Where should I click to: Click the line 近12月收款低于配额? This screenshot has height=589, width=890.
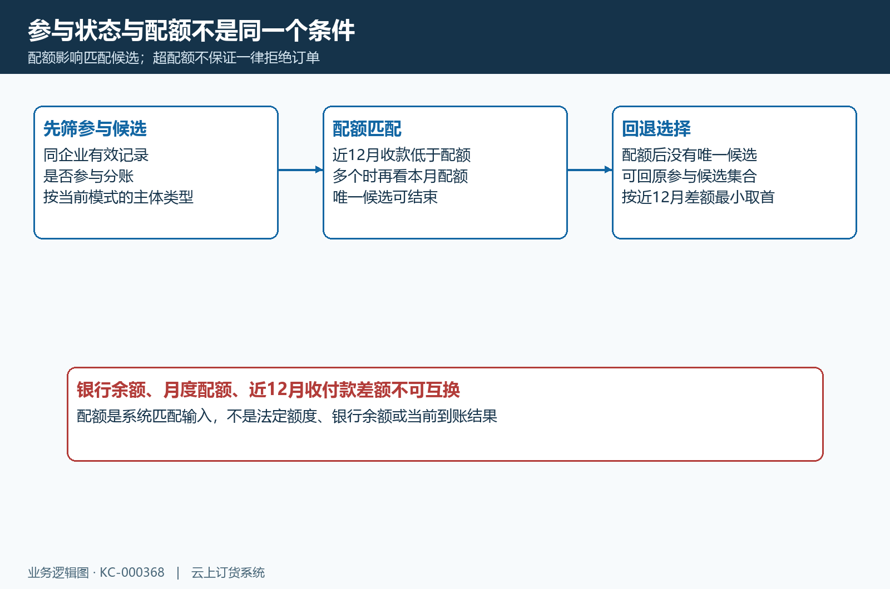point(402,155)
